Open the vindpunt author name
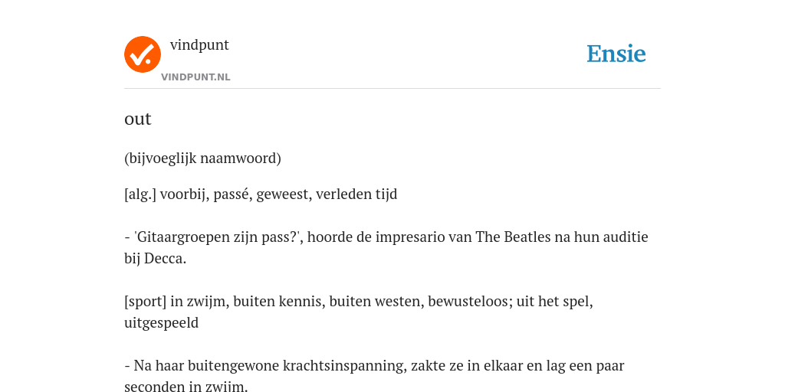The image size is (785, 392). [x=199, y=45]
